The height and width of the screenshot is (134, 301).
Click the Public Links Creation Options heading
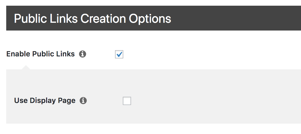(x=92, y=19)
